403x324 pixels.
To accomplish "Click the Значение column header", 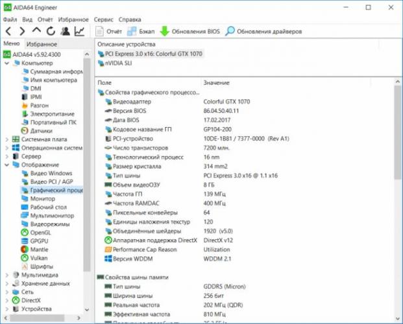I will coord(217,83).
